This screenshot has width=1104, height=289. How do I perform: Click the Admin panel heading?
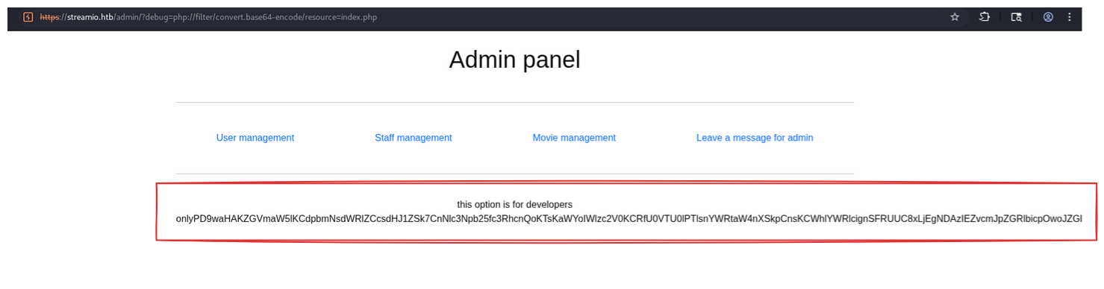click(514, 60)
